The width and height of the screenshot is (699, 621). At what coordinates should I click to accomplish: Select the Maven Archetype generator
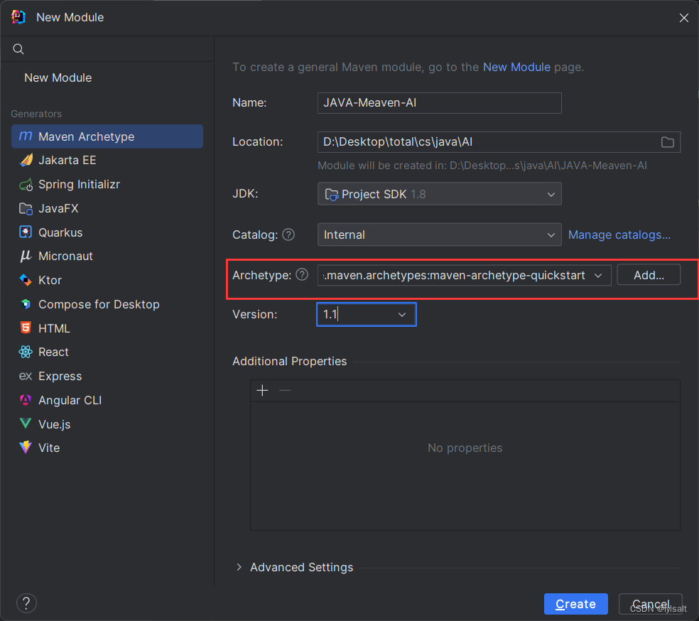[85, 136]
